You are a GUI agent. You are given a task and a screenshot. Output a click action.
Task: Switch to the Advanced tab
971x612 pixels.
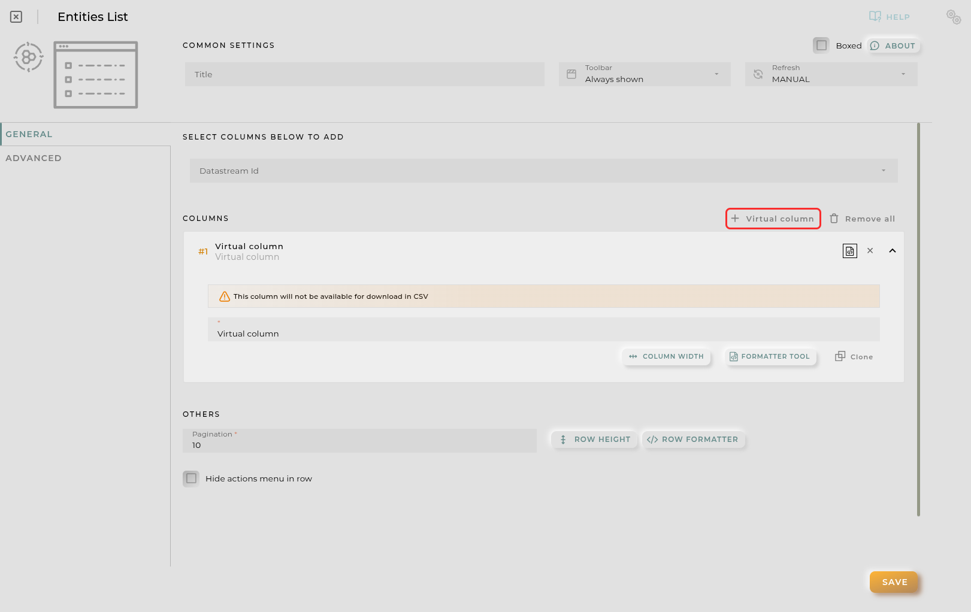[34, 158]
